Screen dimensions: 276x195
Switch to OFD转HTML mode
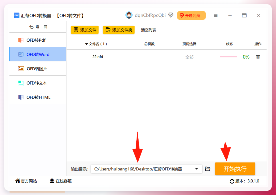coord(38,97)
